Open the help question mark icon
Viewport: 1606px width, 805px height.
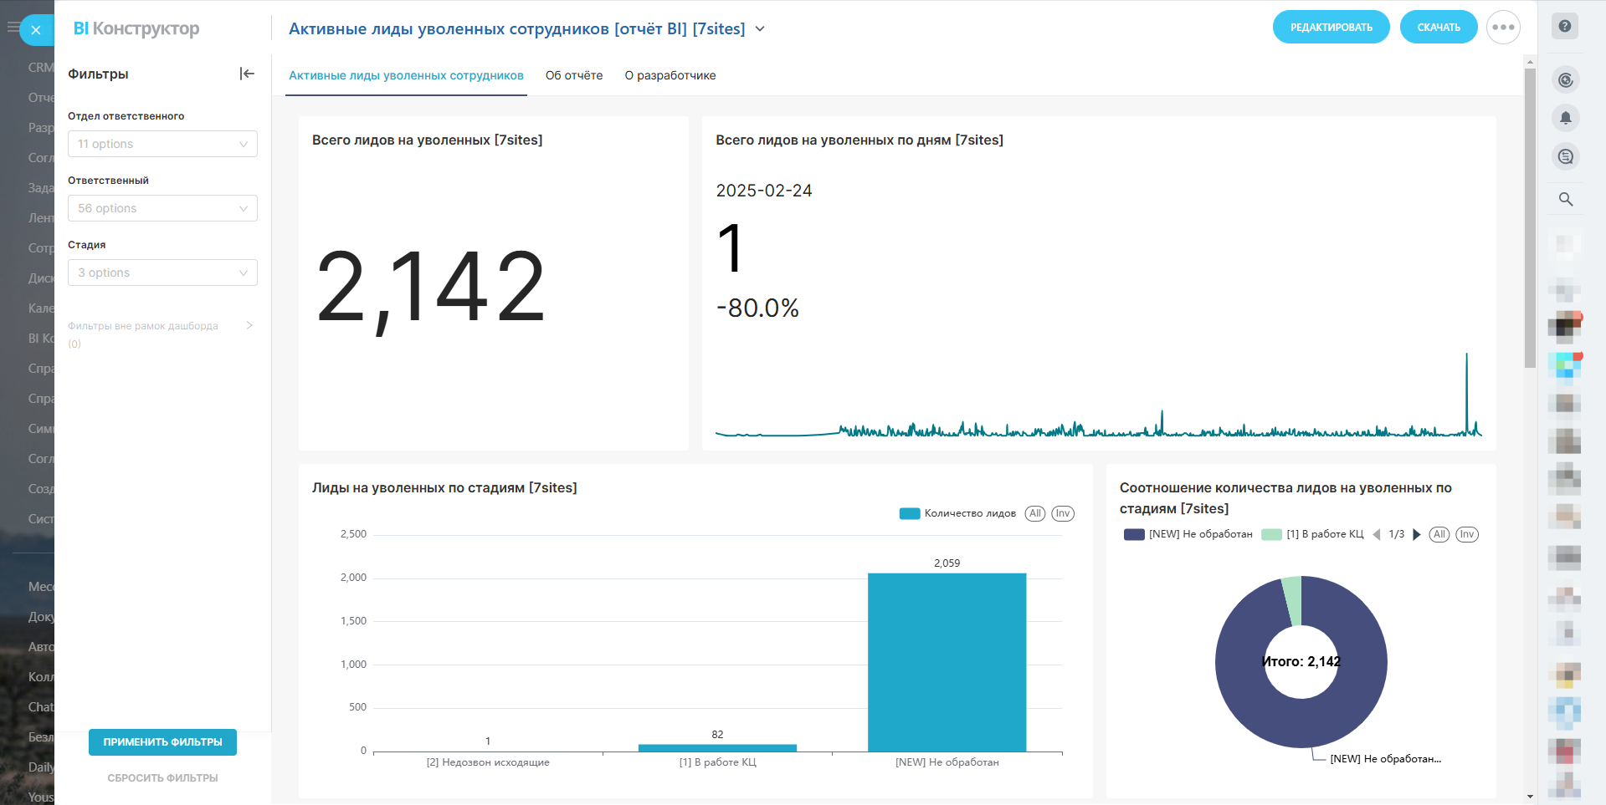1565,26
